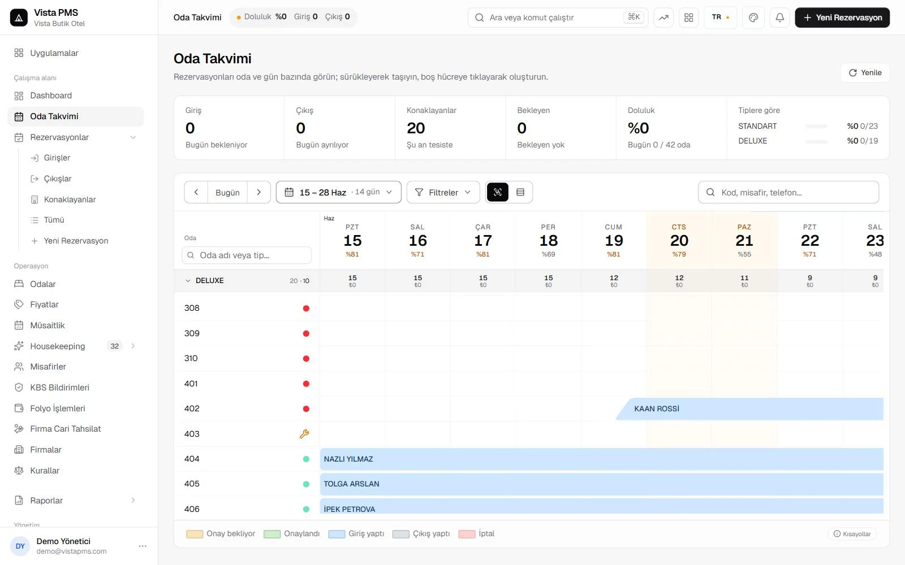Expand the Rezervasyonlar sidebar section chevron
This screenshot has width=905, height=565.
tap(133, 138)
